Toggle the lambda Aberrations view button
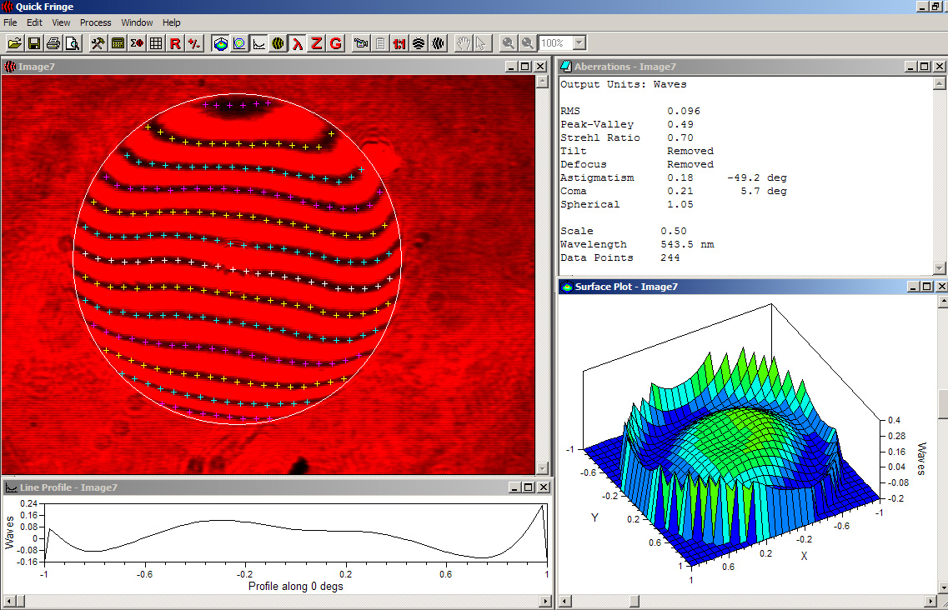 pyautogui.click(x=297, y=43)
